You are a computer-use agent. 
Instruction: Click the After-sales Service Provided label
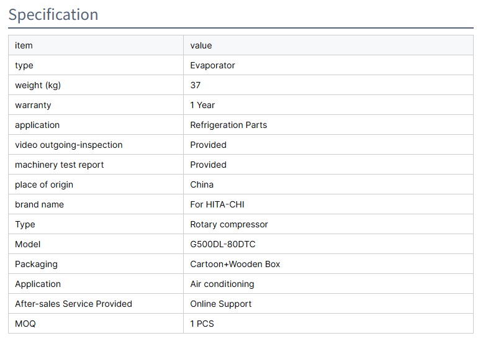73,304
